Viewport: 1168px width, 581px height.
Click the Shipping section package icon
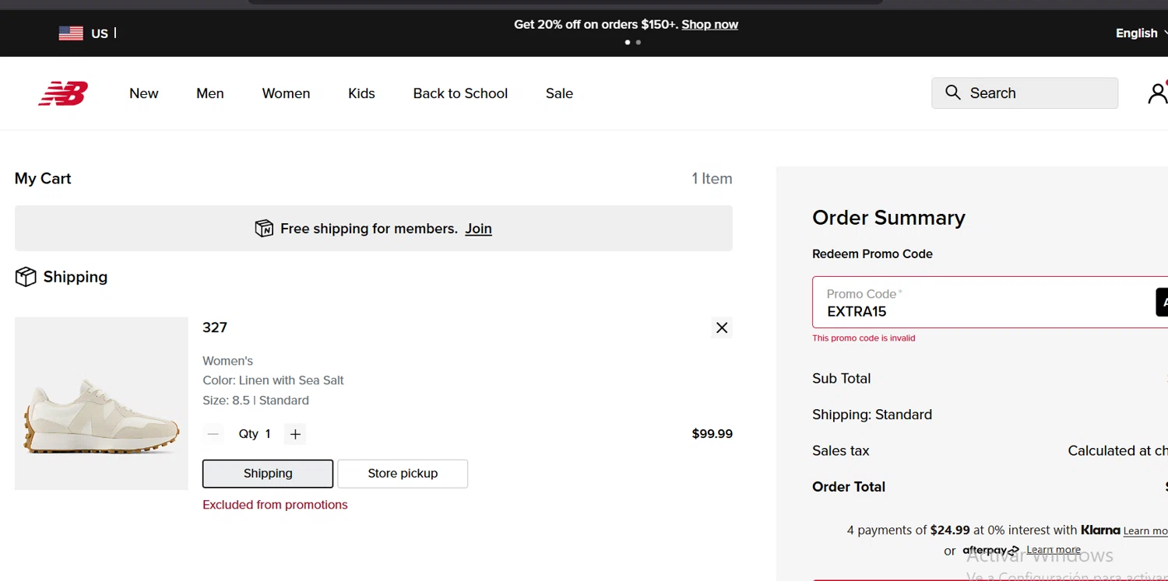tap(26, 277)
